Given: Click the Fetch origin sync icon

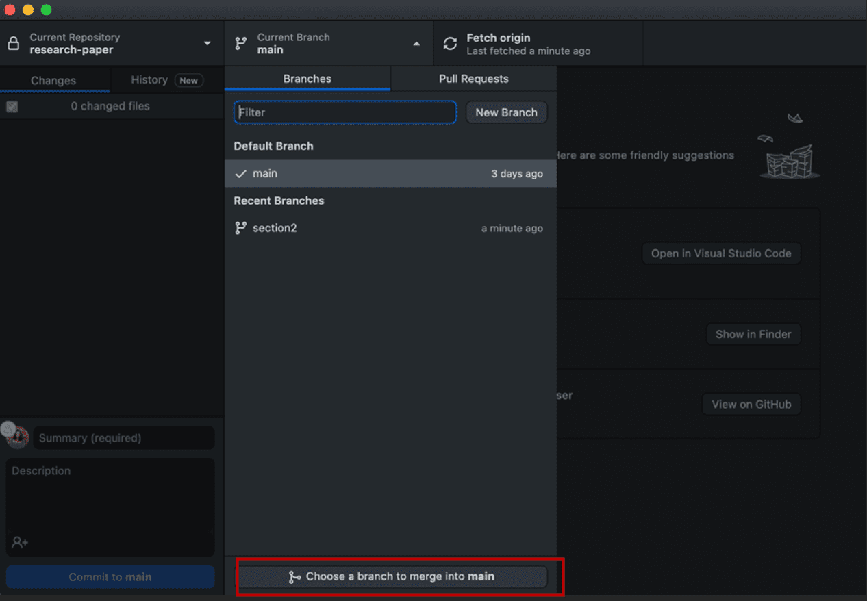Looking at the screenshot, I should coord(450,44).
